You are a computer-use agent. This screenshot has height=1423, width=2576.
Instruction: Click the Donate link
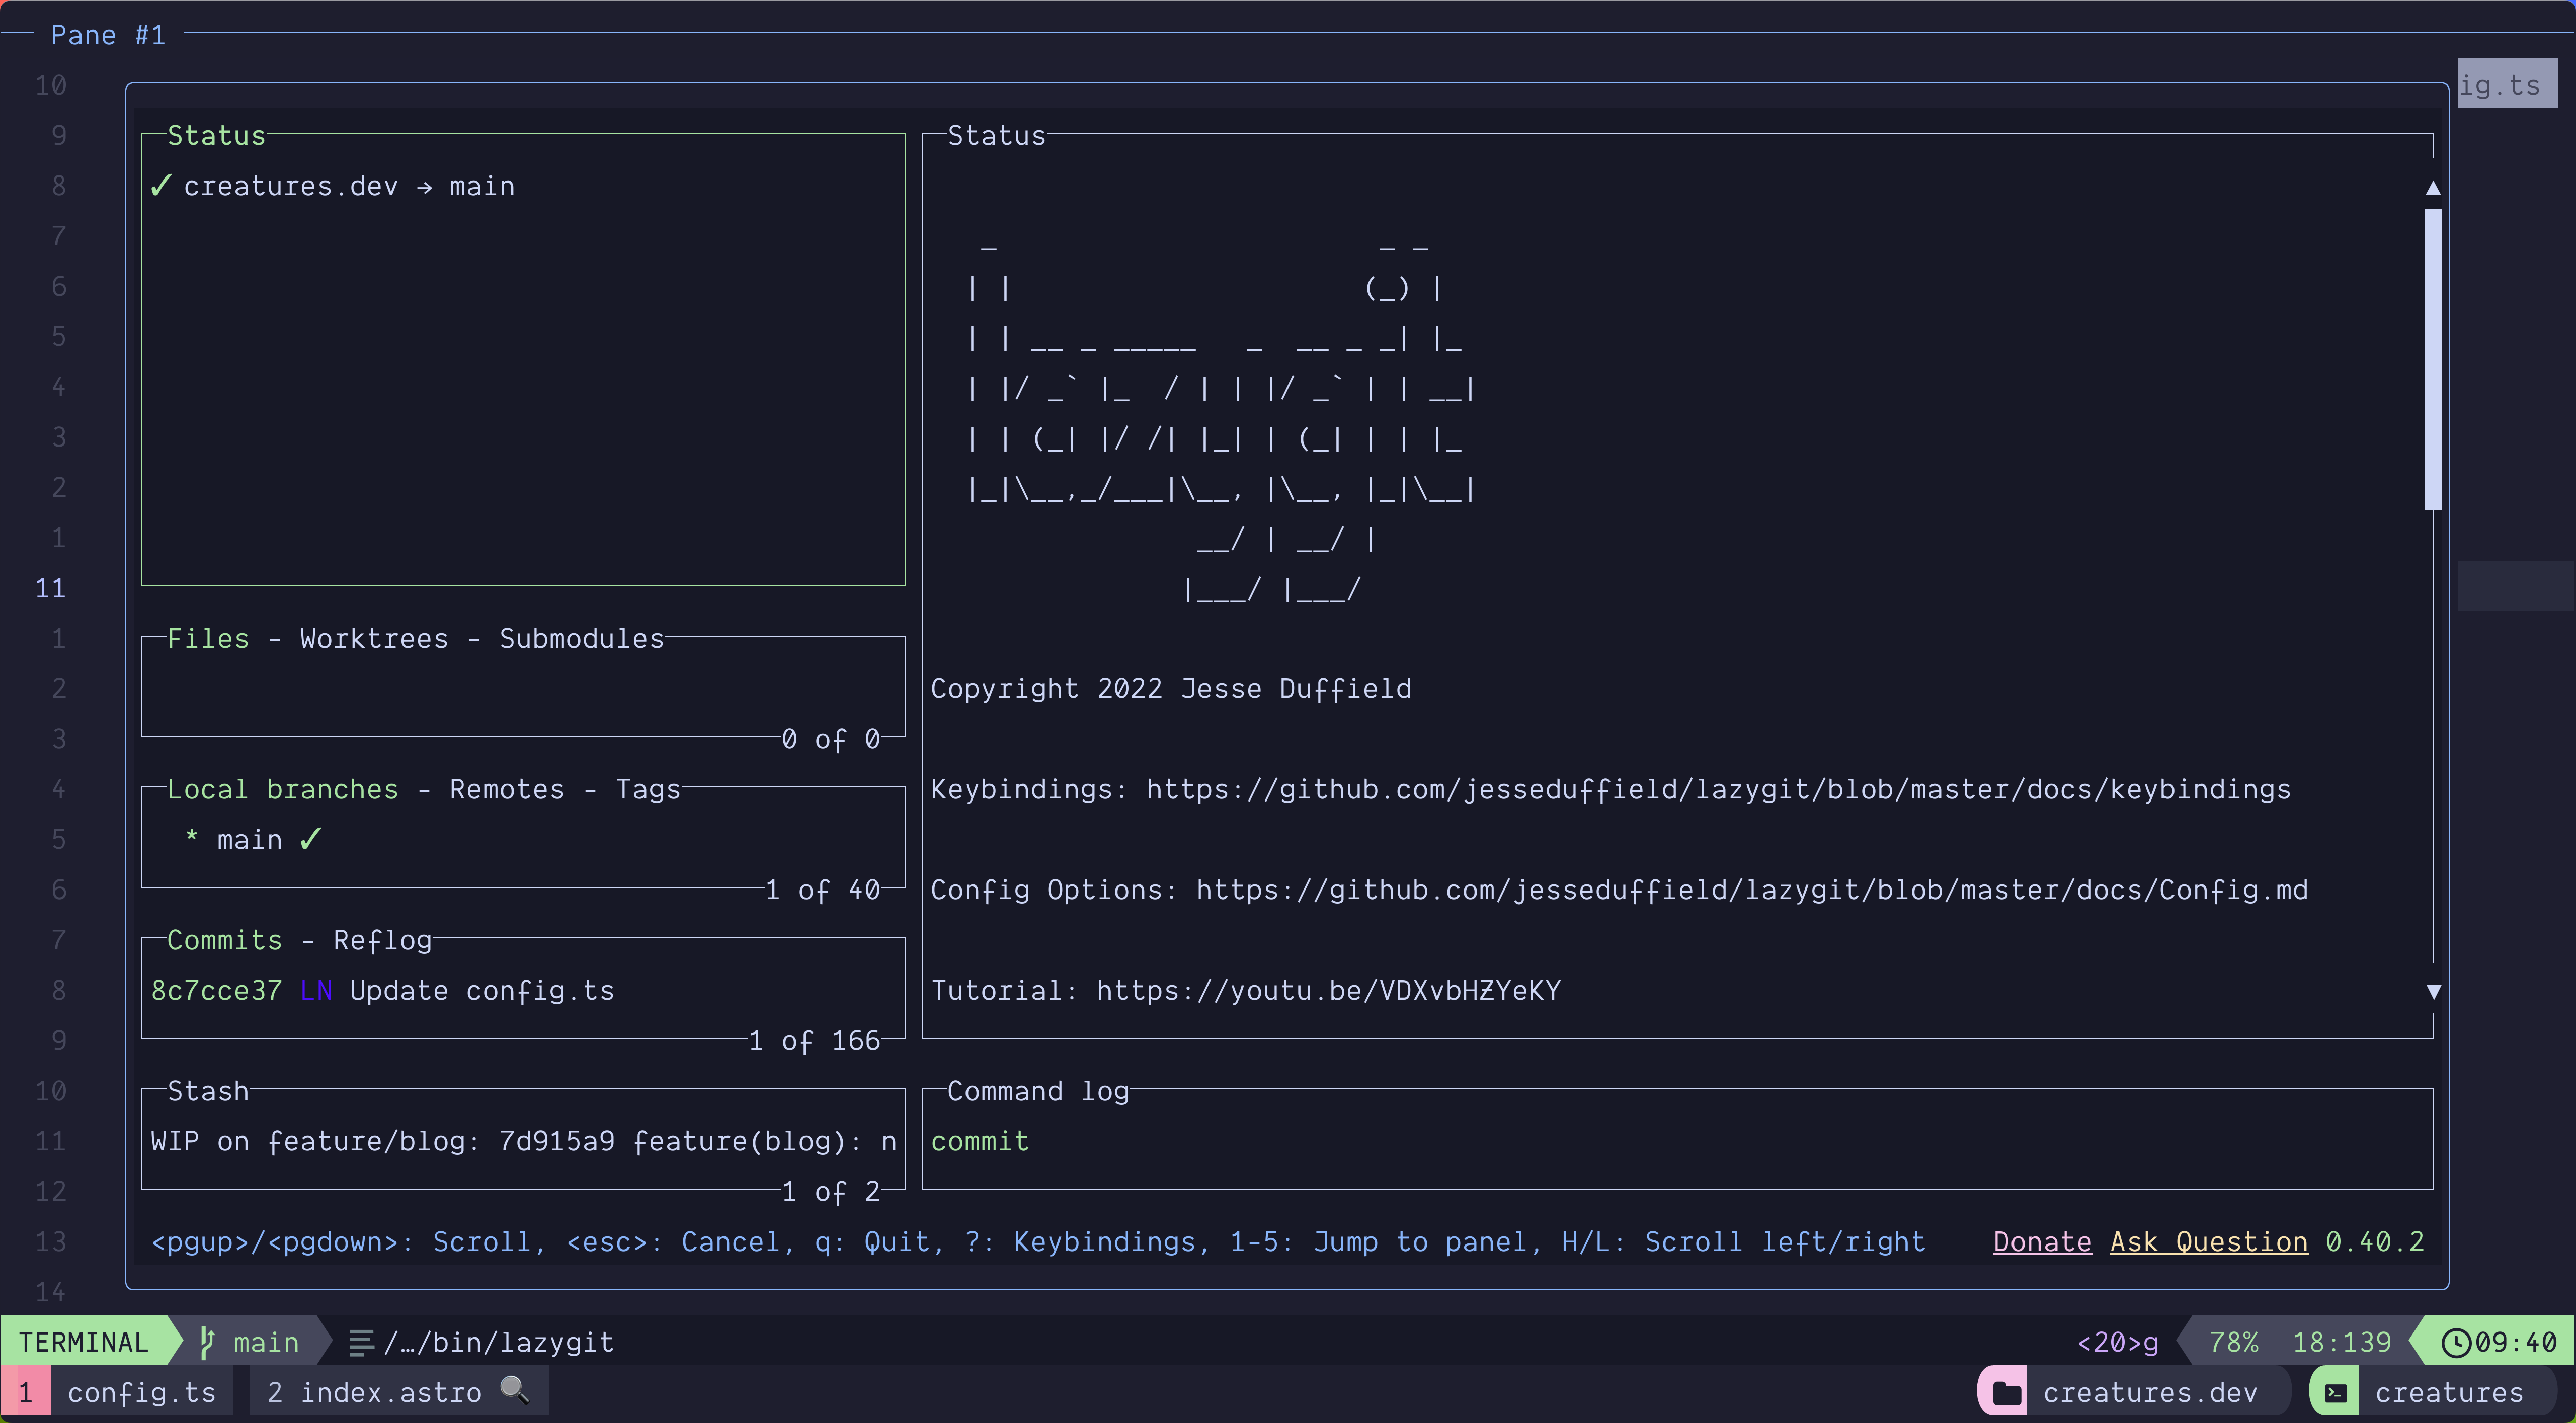point(2042,1242)
